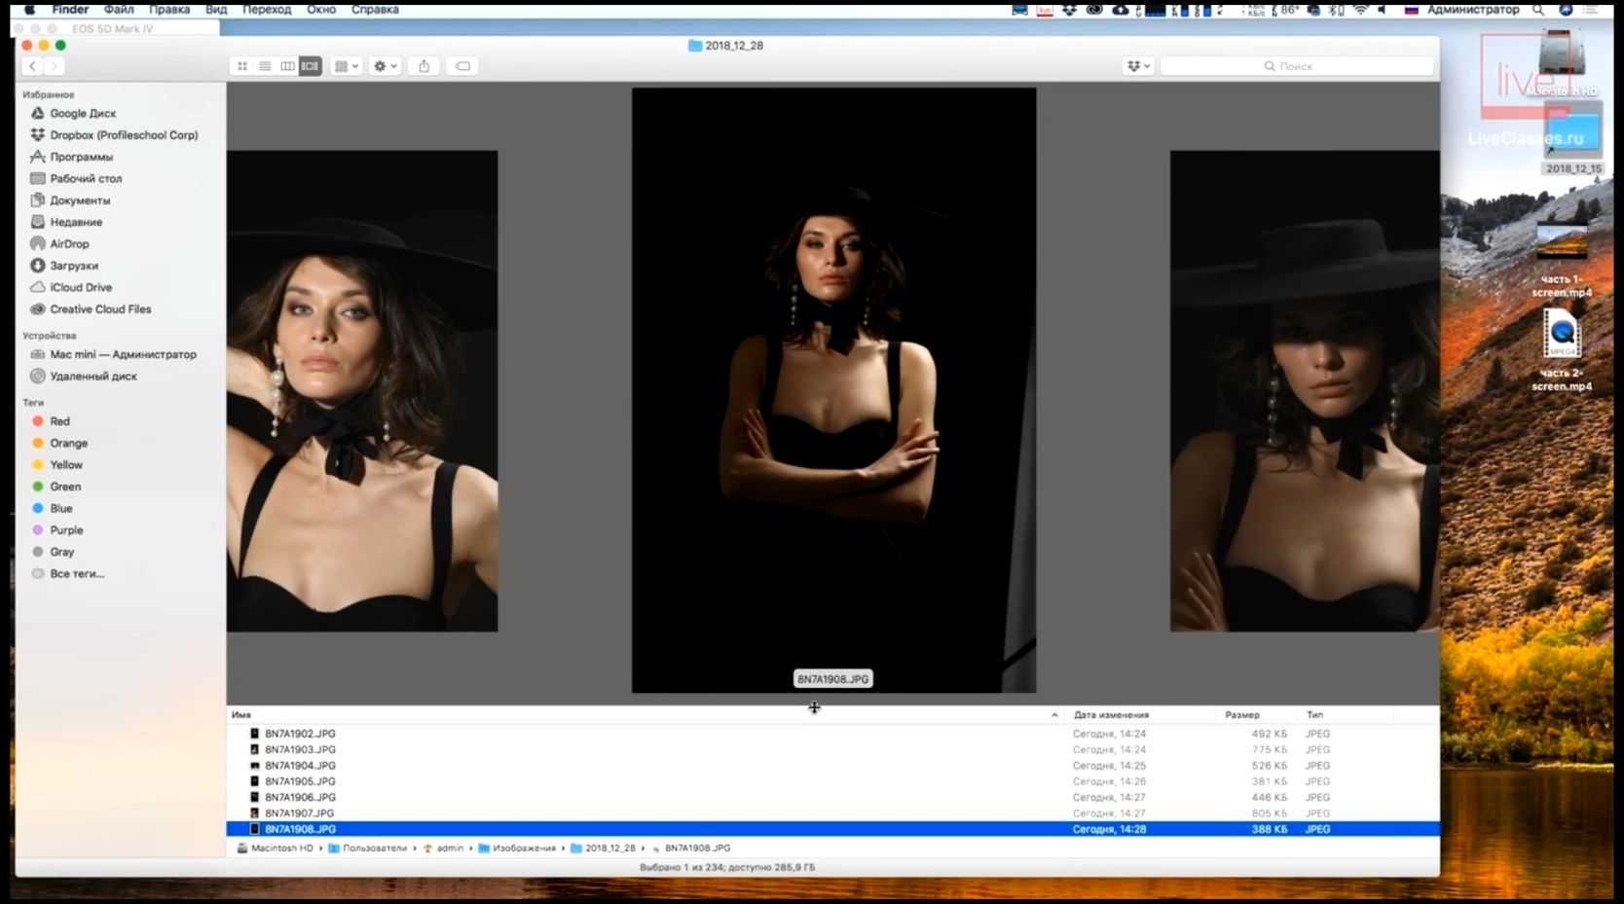The height and width of the screenshot is (904, 1624).
Task: Sort by Дата изменения column header
Action: coord(1111,714)
